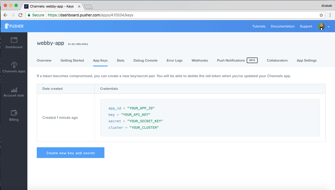Click the browser forward arrow
335x190 pixels.
[x=13, y=15]
